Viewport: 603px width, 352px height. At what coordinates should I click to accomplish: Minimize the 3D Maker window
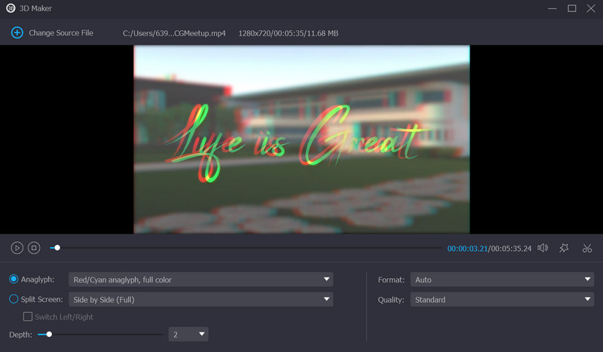552,8
